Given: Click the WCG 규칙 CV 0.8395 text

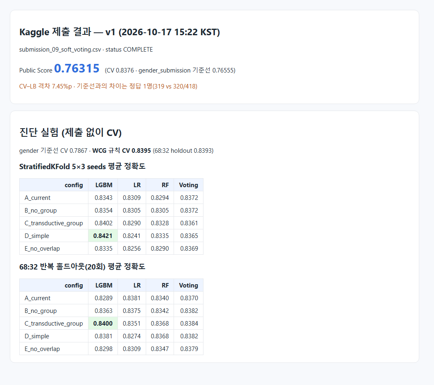Looking at the screenshot, I should (122, 151).
